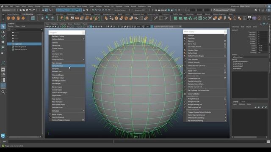Click the purple wireframe cube shelf icon
This screenshot has width=271, height=152.
[254, 18]
